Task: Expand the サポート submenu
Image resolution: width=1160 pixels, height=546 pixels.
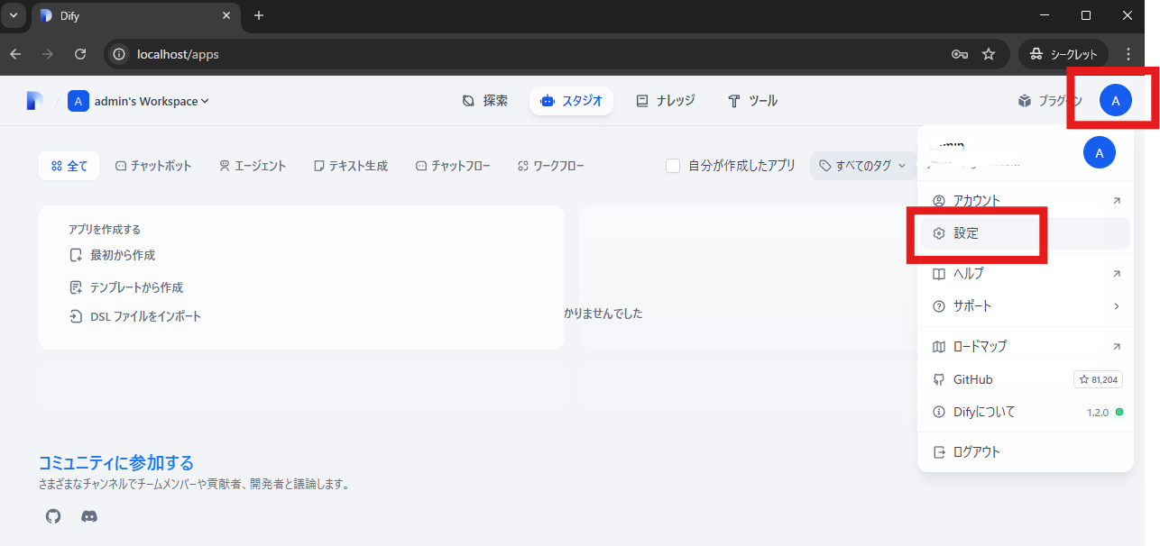Action: pos(1025,306)
